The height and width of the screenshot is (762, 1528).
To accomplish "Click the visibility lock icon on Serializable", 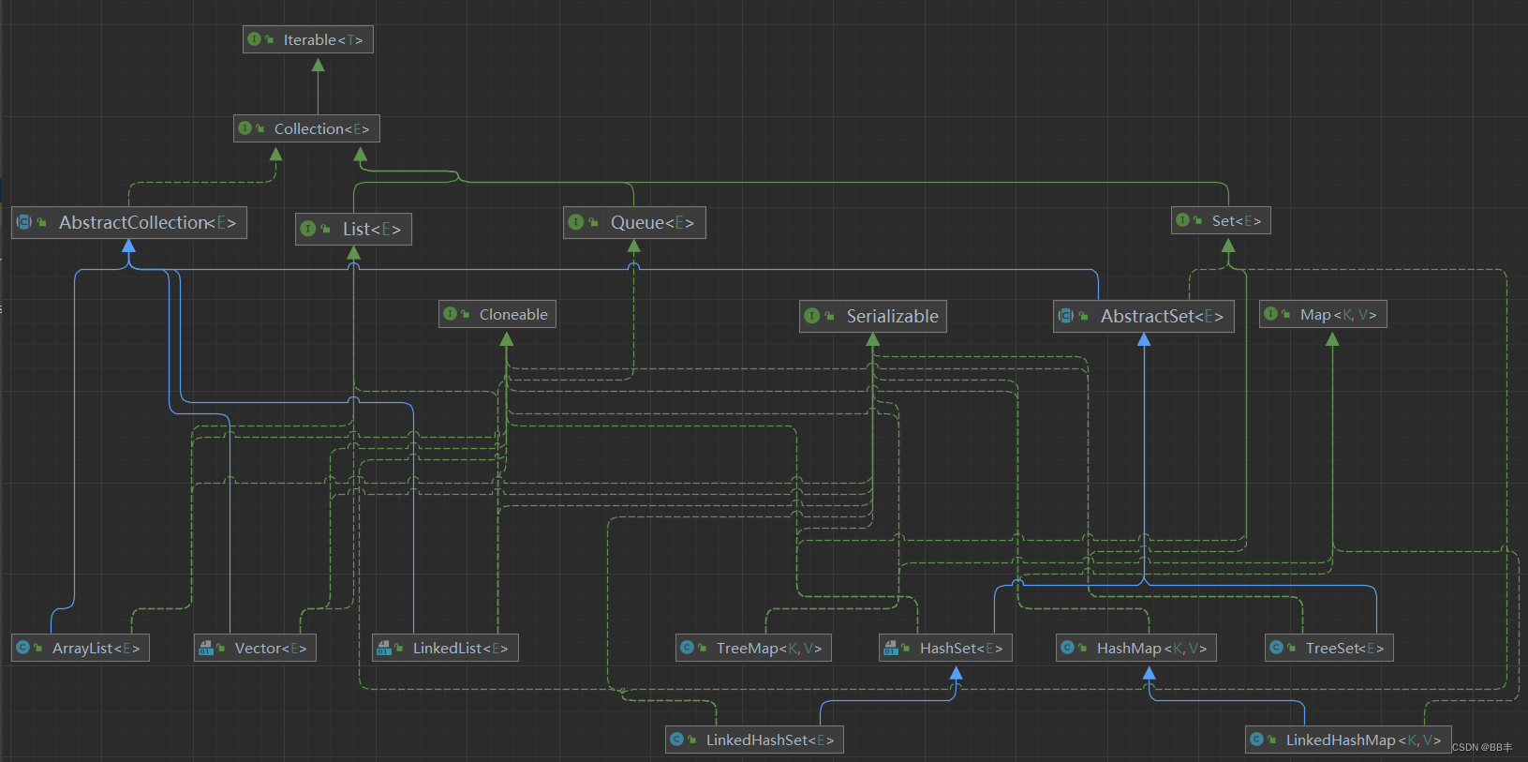I will click(x=829, y=316).
